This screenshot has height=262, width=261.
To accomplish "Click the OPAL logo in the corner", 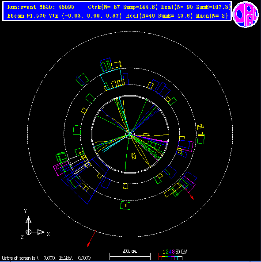I will coord(246,14).
